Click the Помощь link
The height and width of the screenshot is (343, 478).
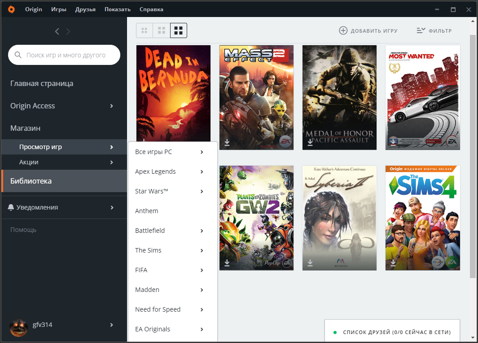pyautogui.click(x=23, y=230)
